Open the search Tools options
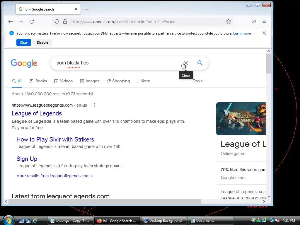Screen dimensions: 300x225 (x=198, y=81)
